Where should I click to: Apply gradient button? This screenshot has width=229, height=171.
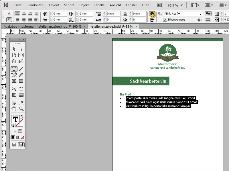tap(18, 137)
